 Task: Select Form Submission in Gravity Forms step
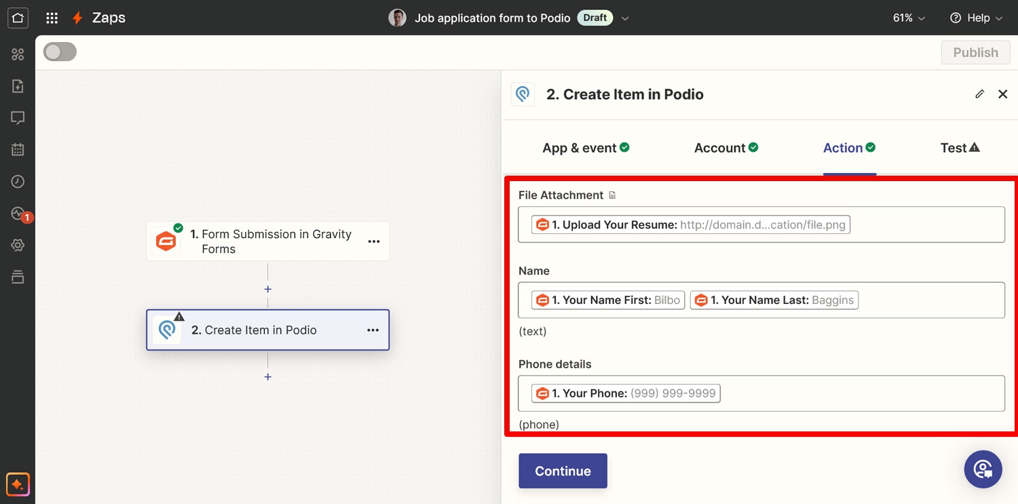tap(268, 241)
